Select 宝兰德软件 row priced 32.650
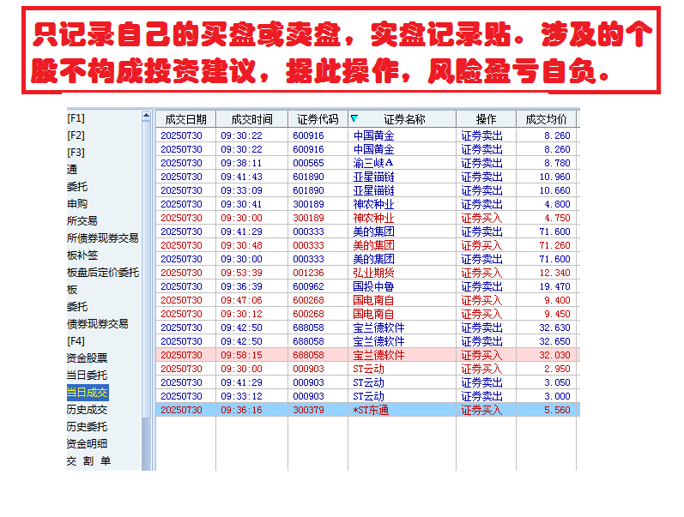684x517 pixels. tap(367, 341)
